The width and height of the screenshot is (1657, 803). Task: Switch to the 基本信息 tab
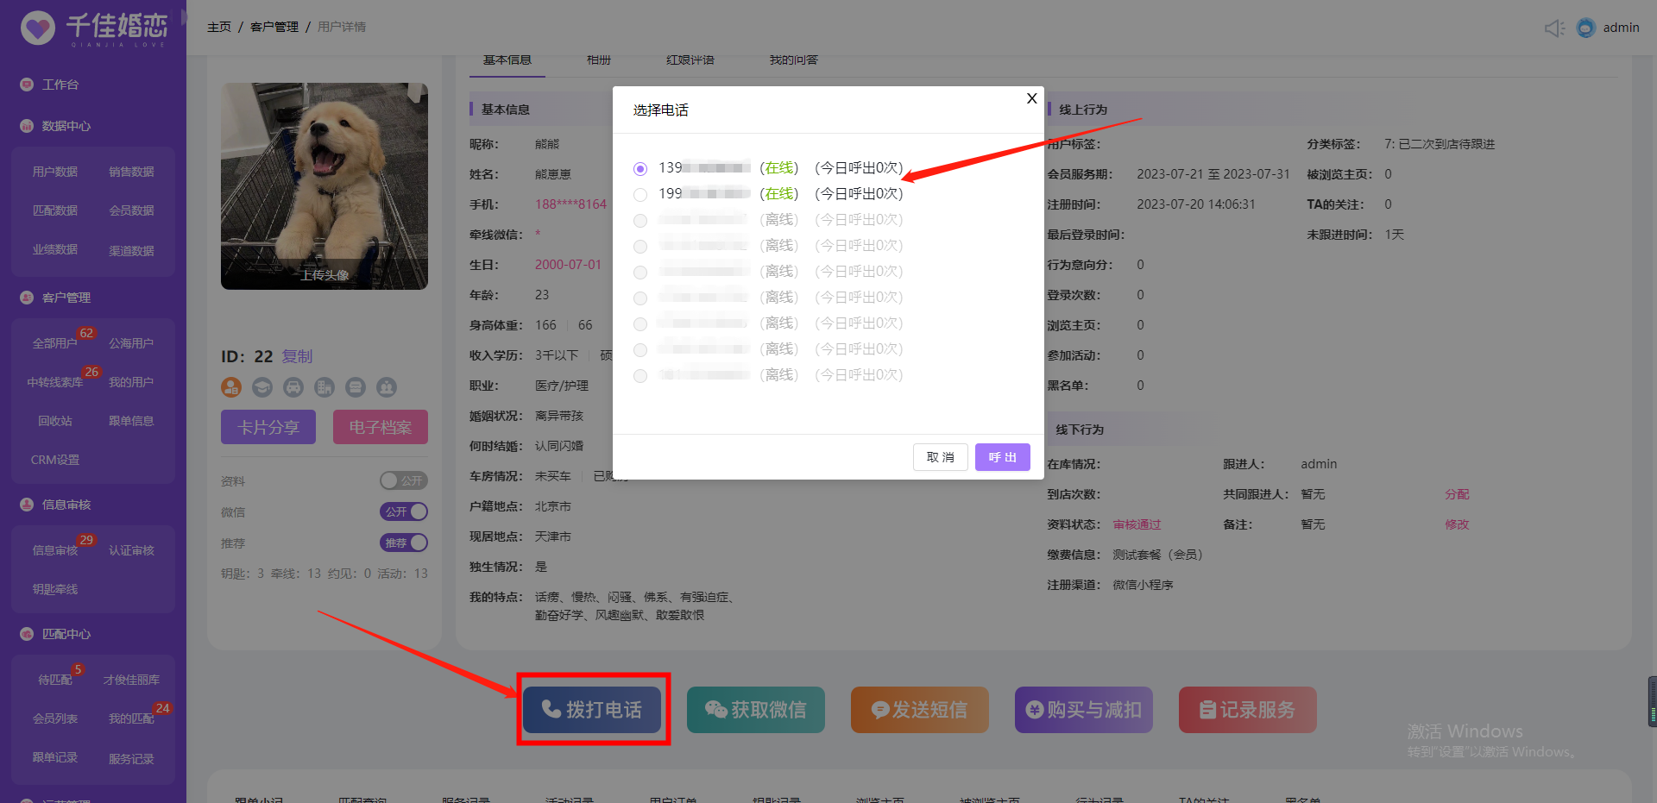click(x=507, y=60)
